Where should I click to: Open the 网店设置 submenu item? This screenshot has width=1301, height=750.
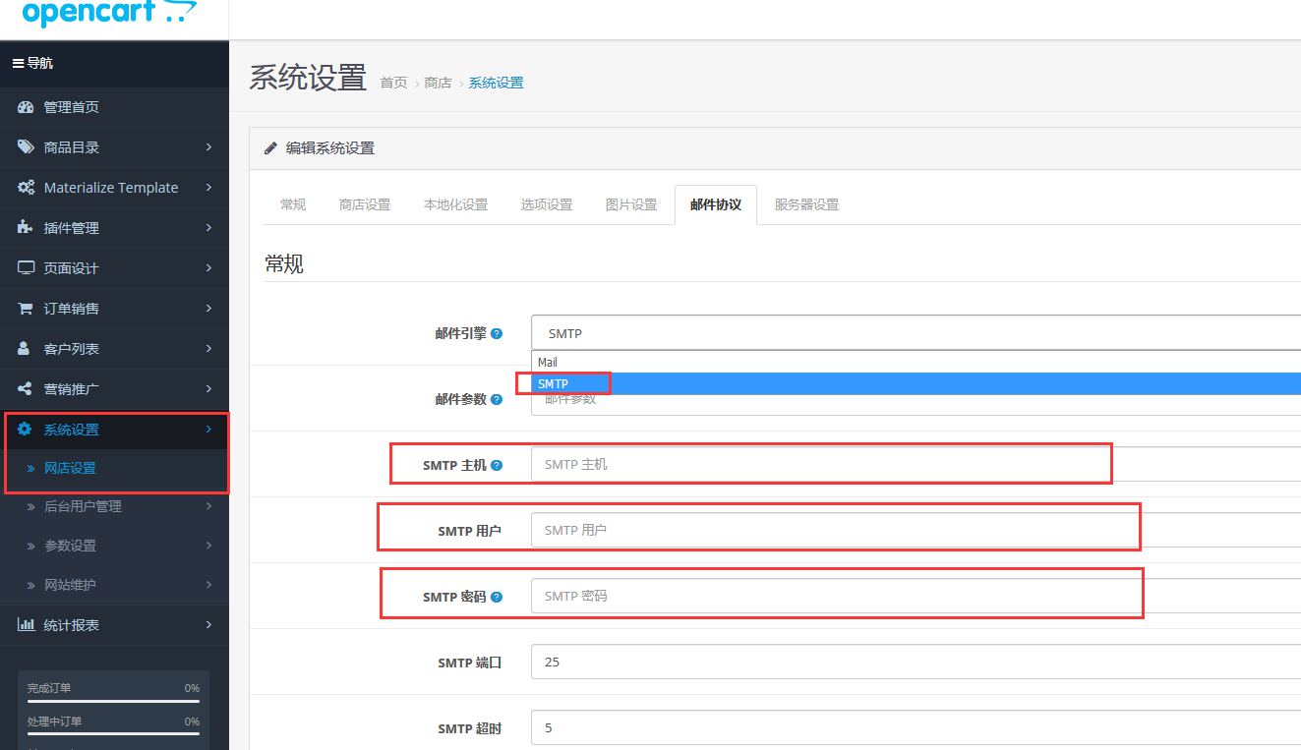click(114, 468)
